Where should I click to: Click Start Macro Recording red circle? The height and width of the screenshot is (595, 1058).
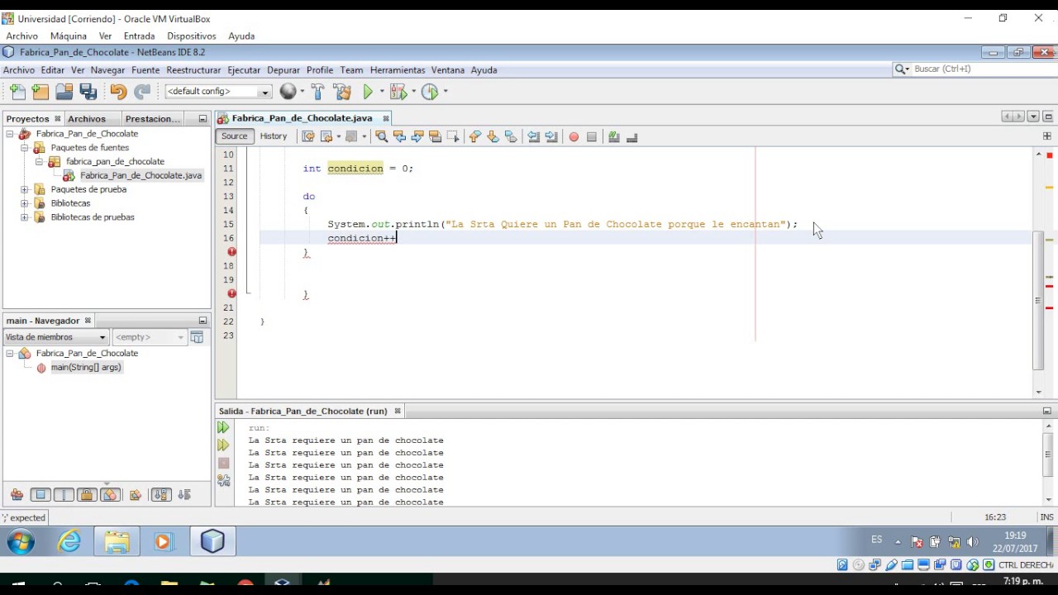[574, 136]
